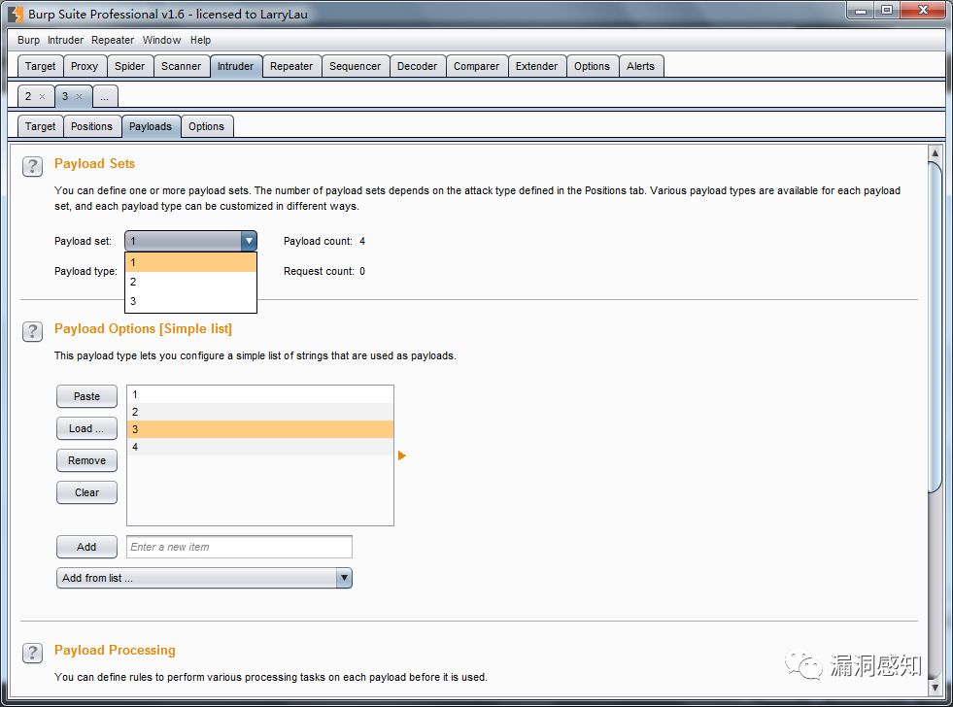Expand the Payload set dropdown arrow

249,241
